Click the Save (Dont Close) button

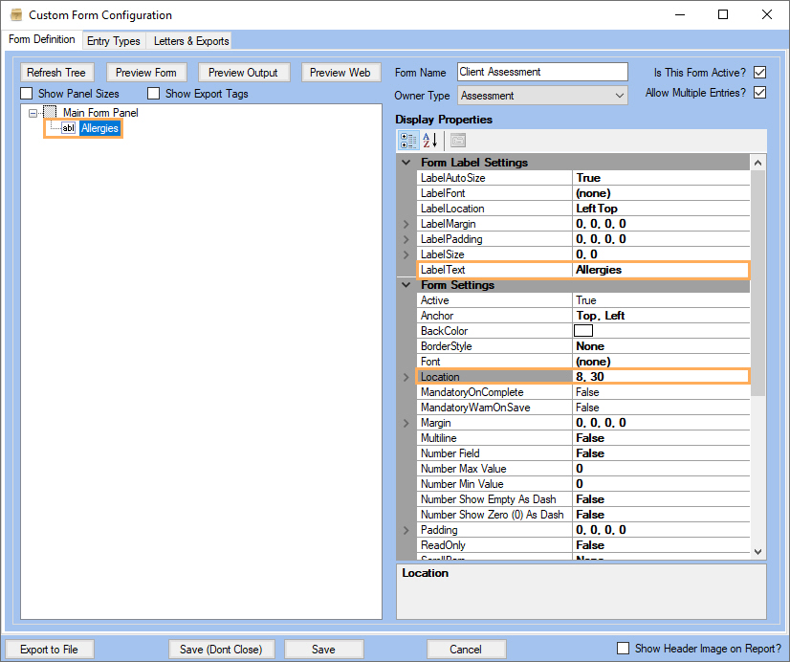click(x=221, y=650)
